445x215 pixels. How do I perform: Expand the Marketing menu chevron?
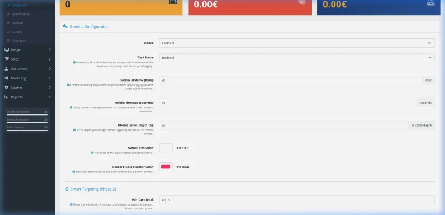[x=50, y=78]
